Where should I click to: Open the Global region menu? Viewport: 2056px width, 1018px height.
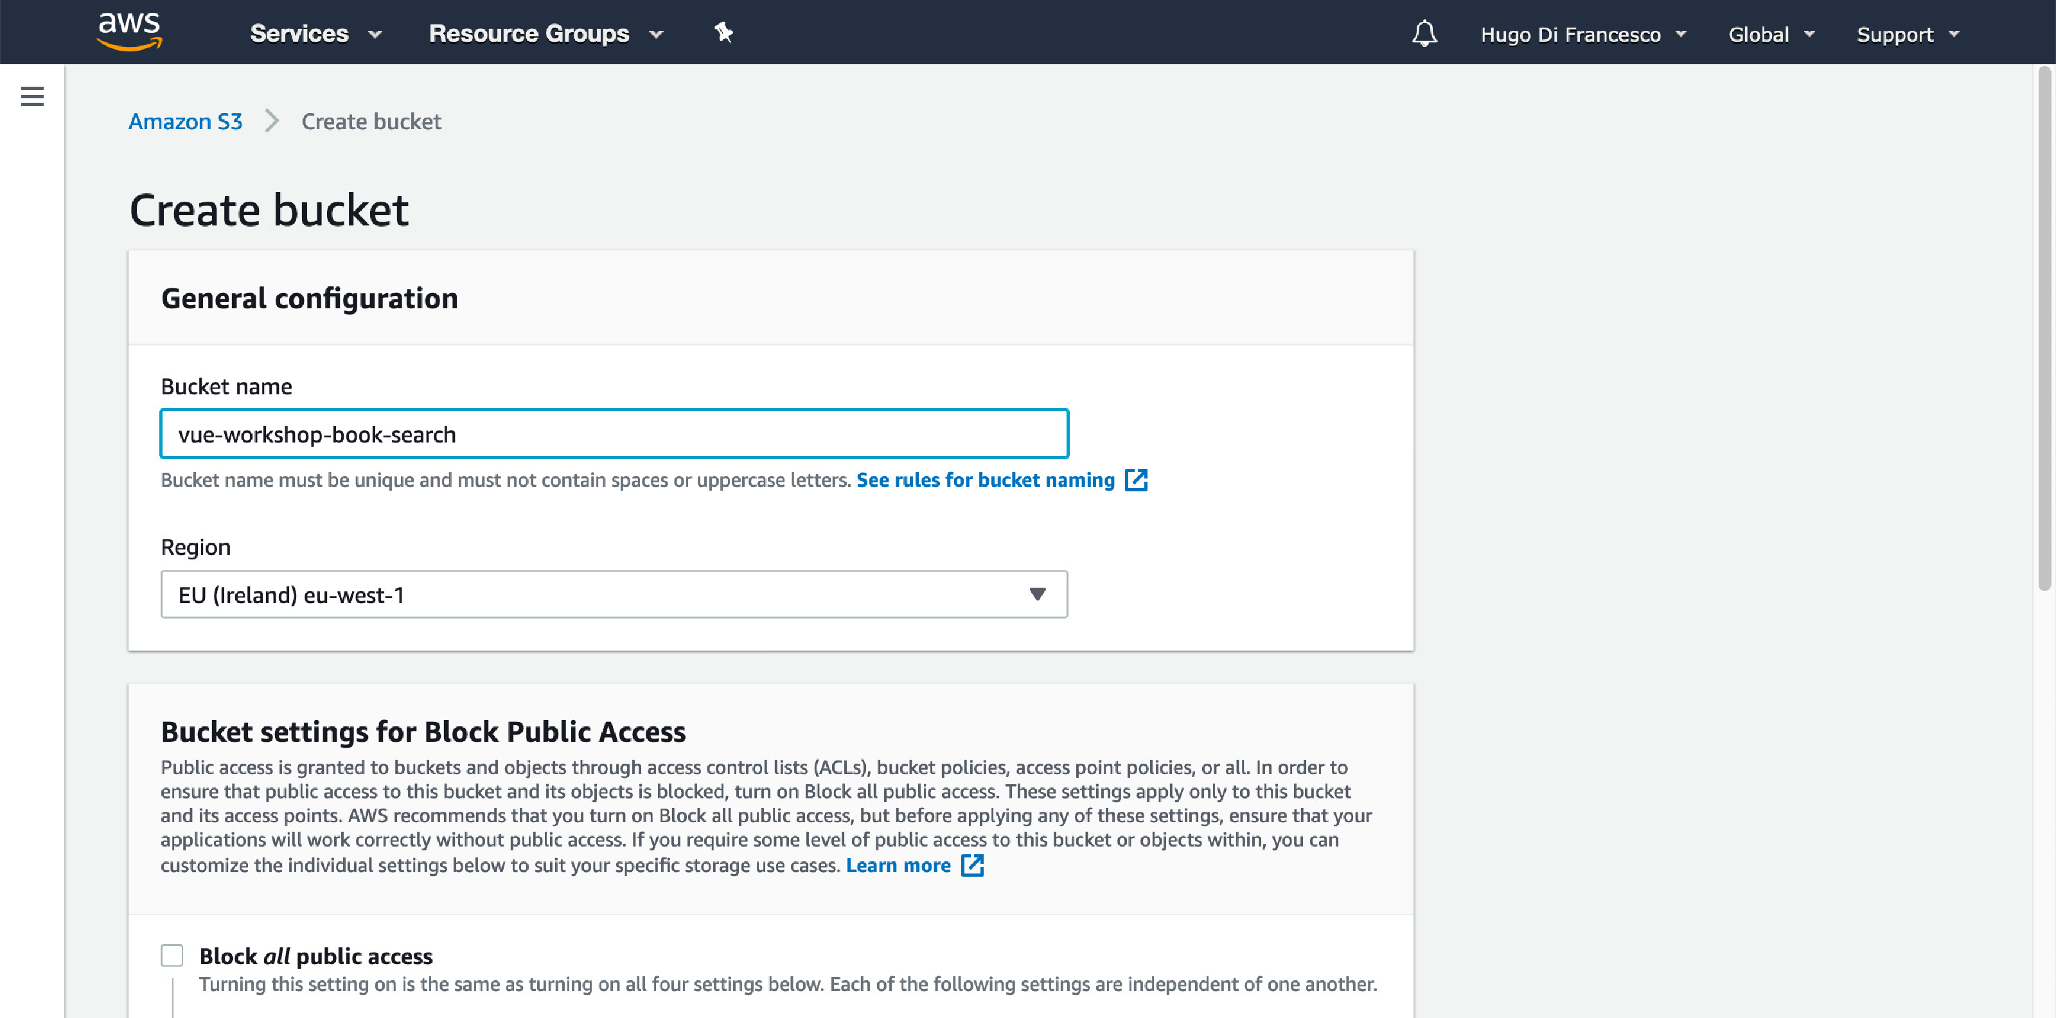[1771, 34]
